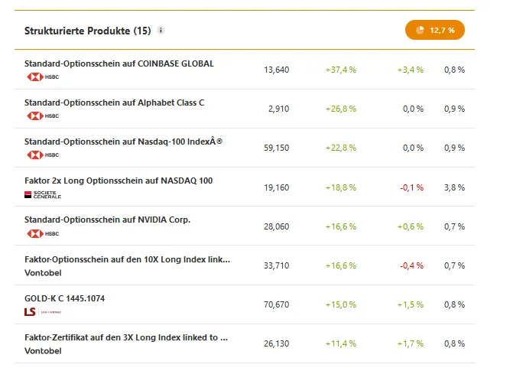Click the Societe Generale logo
The width and height of the screenshot is (510, 371).
coord(43,194)
